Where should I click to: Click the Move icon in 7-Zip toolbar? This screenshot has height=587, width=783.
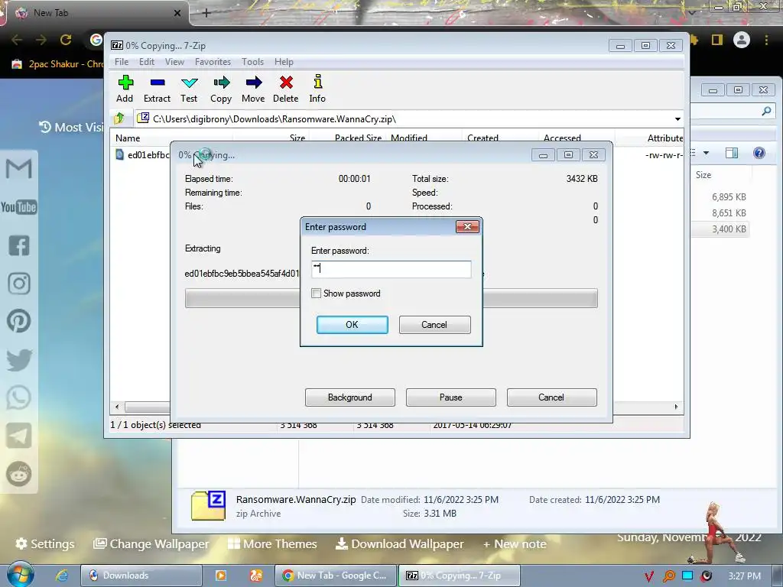coord(253,89)
